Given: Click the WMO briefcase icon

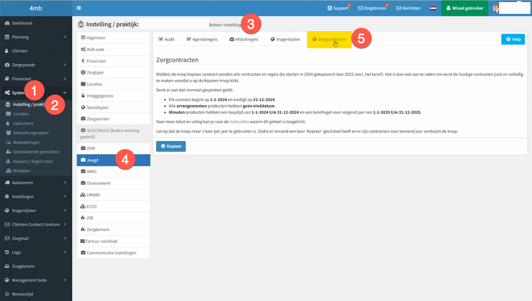Looking at the screenshot, I should coord(83,172).
